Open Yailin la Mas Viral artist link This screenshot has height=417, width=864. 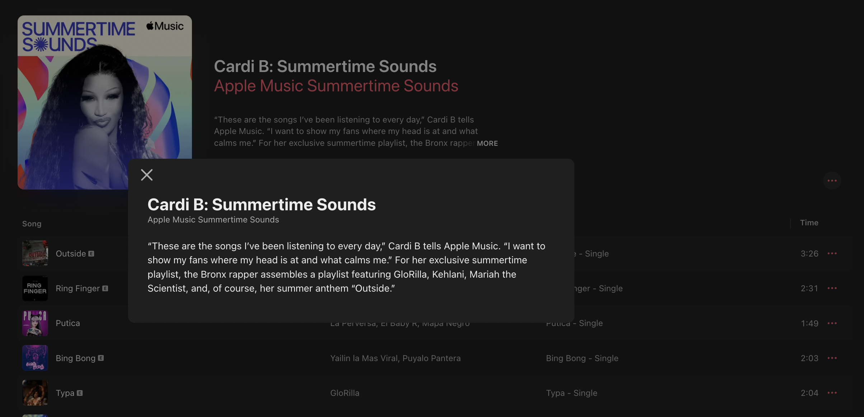point(364,358)
